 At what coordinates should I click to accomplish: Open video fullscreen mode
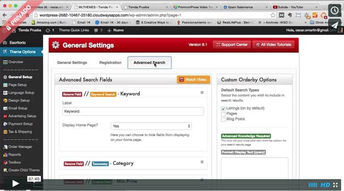335,185
